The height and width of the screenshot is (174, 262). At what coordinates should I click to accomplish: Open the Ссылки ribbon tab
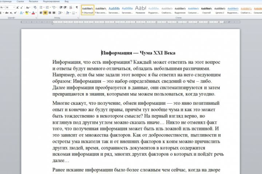(20, 1)
